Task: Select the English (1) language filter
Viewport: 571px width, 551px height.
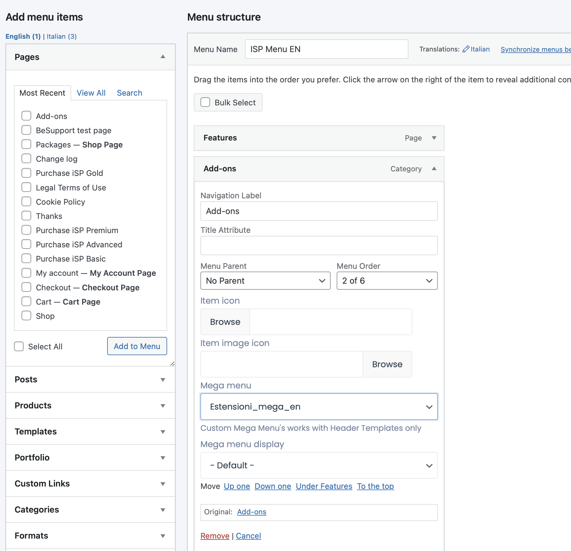Action: pyautogui.click(x=23, y=36)
